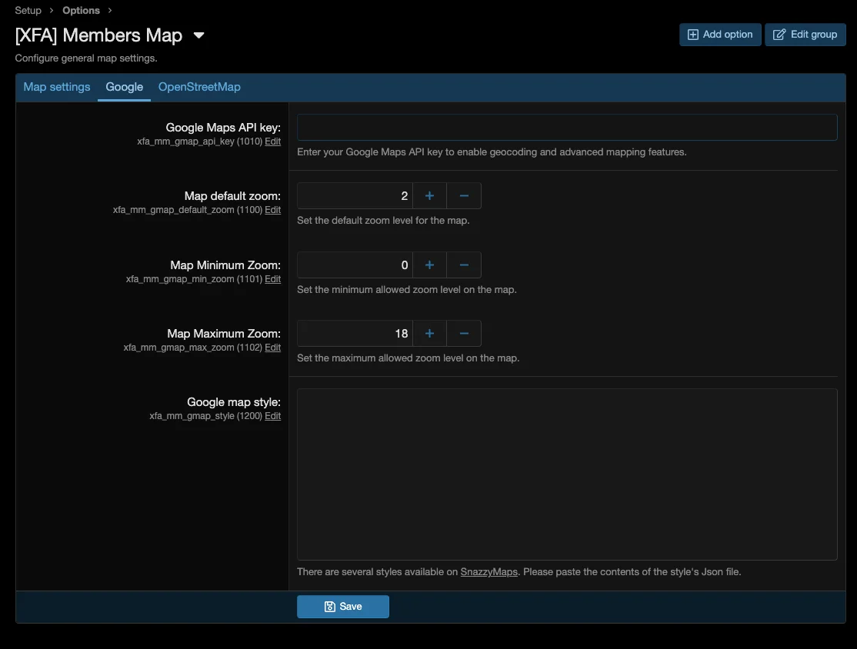857x649 pixels.
Task: Click the "Map Minimum Zoom:" label
Action: (x=225, y=265)
